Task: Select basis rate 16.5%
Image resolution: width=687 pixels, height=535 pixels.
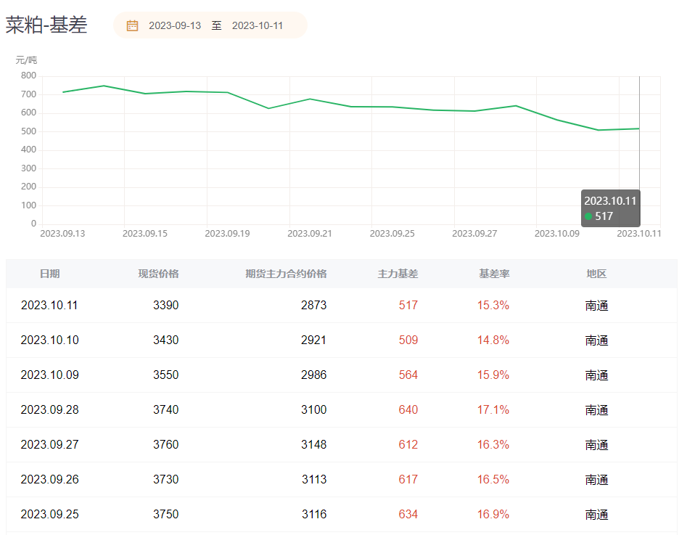Action: (493, 479)
